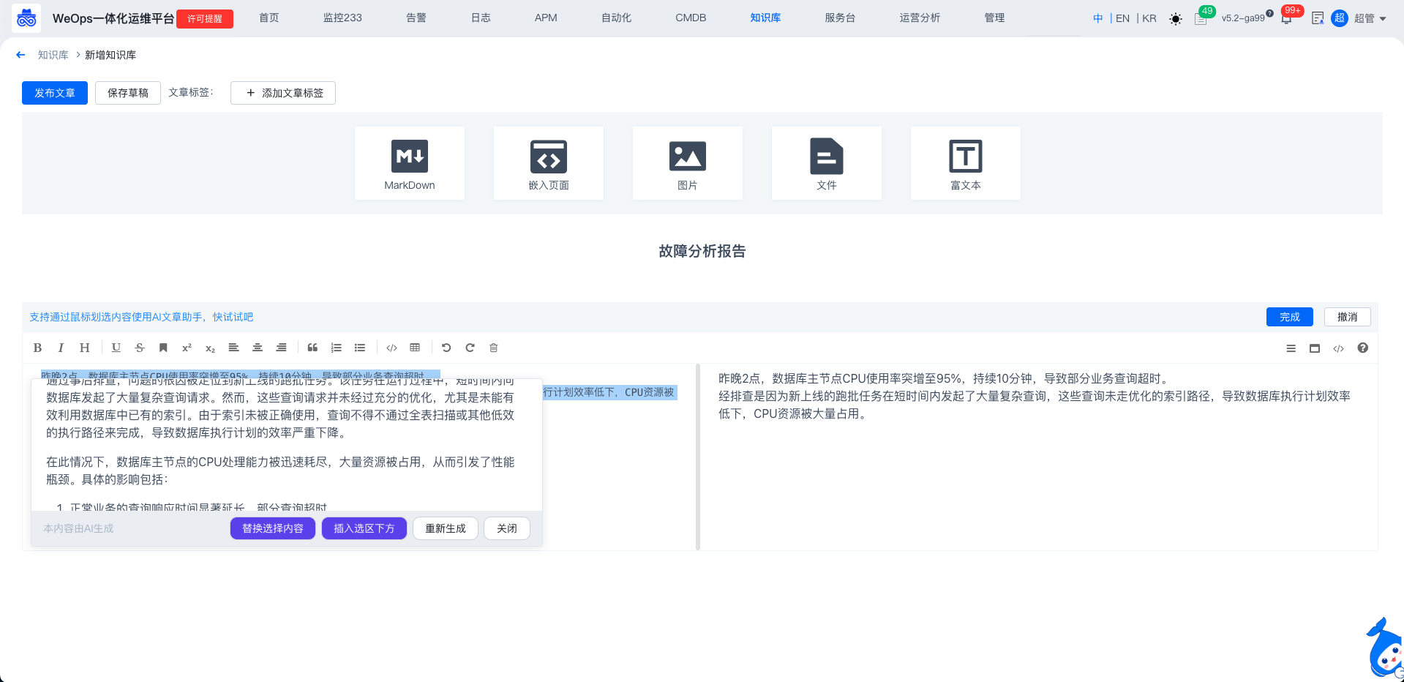Click the undo arrow in the editor toolbar
The height and width of the screenshot is (682, 1404).
(446, 348)
